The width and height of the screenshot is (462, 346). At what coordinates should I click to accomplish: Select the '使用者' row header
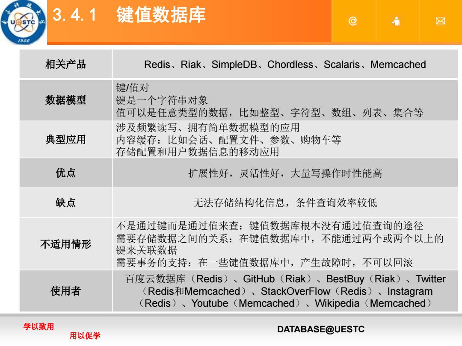65,291
